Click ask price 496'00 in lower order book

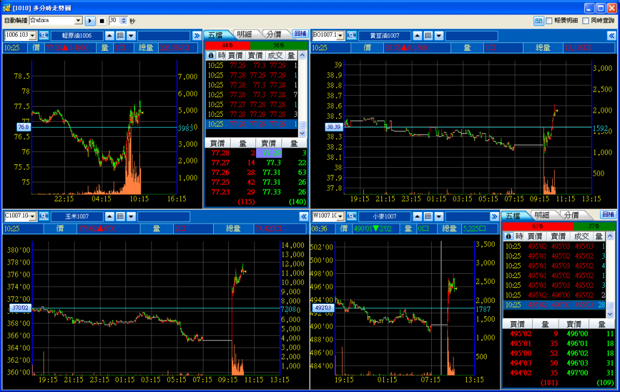[x=577, y=334]
